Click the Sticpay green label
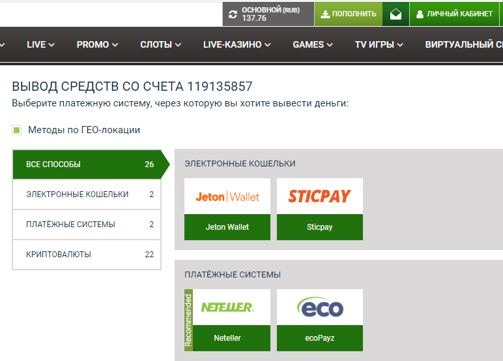 [x=319, y=227]
